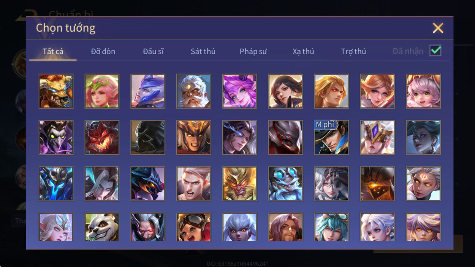Show the Sát thủ heroes tab

[x=203, y=51]
